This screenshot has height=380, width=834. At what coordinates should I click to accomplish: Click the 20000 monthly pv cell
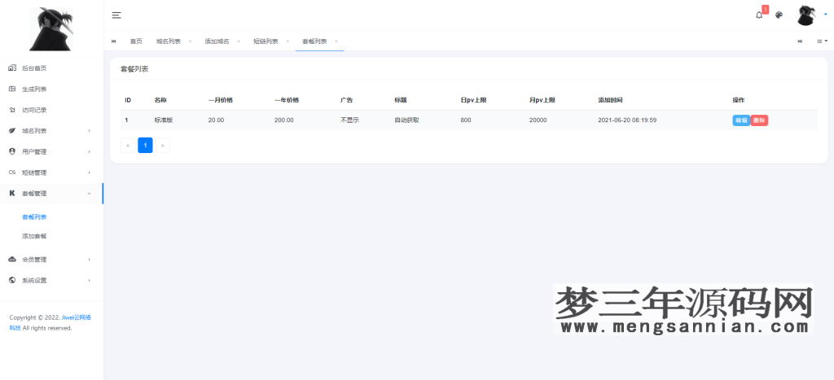[538, 120]
